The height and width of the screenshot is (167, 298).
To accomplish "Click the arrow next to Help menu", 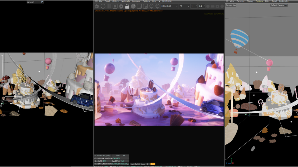I will click(x=159, y=1).
